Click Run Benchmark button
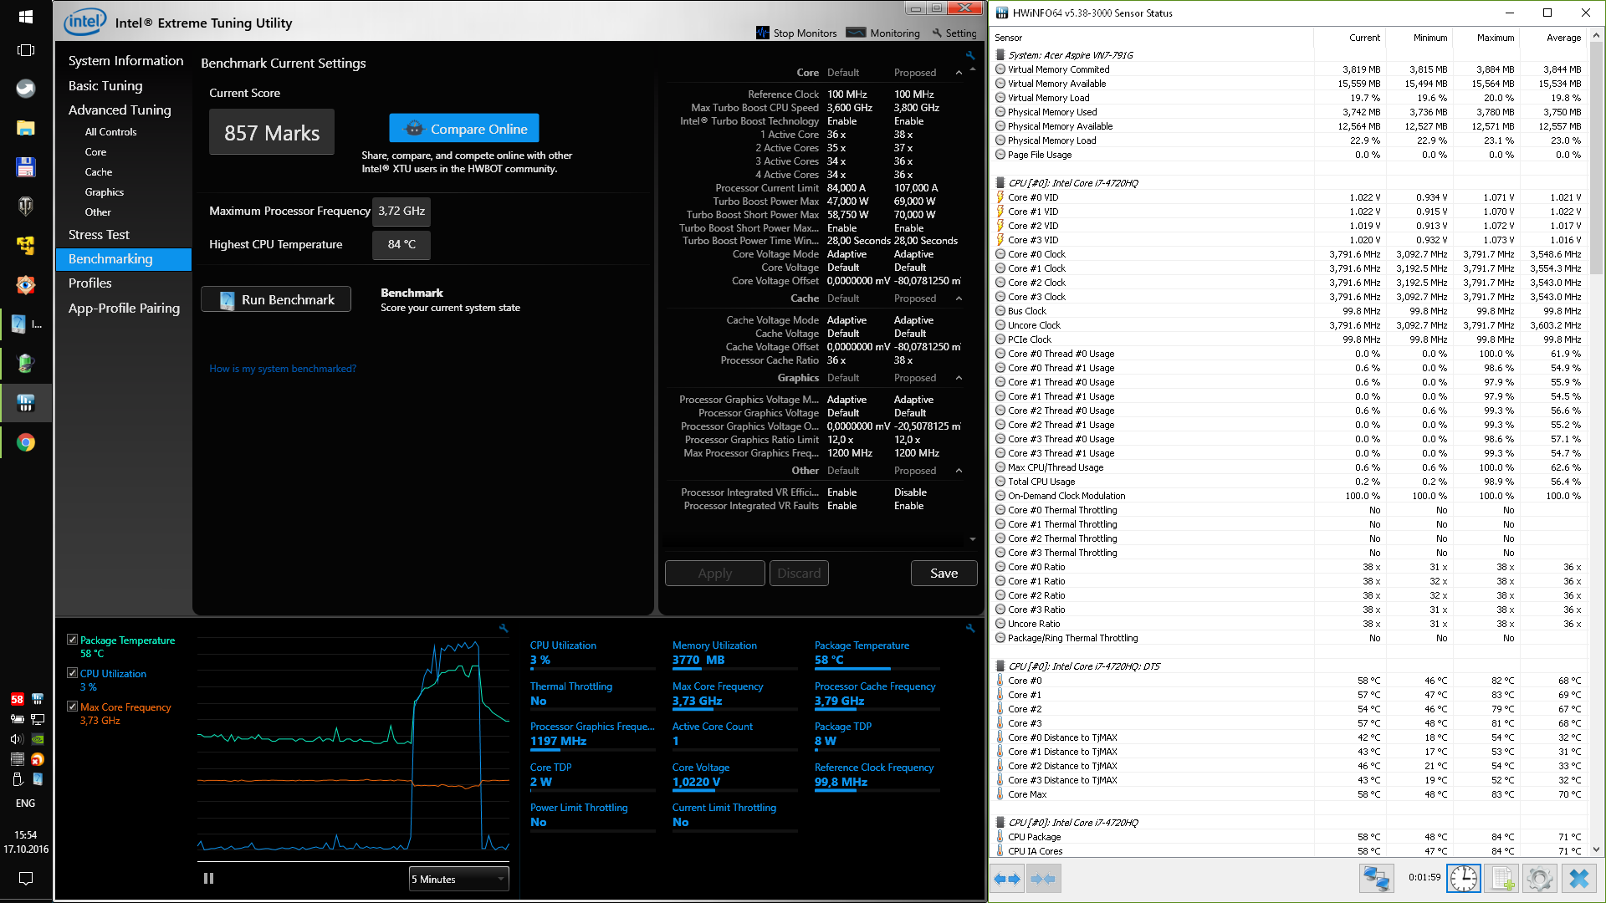 tap(276, 299)
